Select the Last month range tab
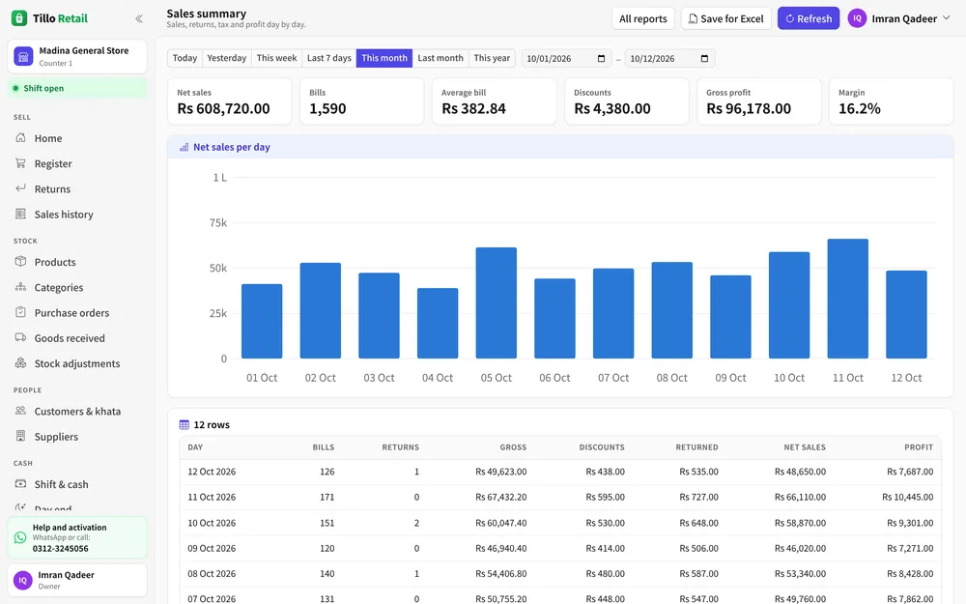This screenshot has width=966, height=604. coord(440,58)
